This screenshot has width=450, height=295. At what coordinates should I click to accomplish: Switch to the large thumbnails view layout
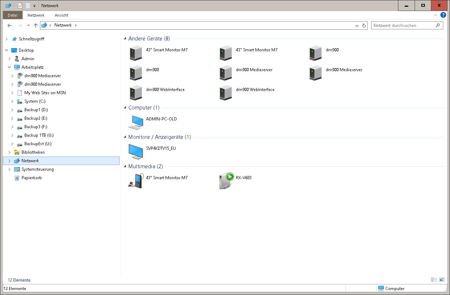pyautogui.click(x=442, y=280)
